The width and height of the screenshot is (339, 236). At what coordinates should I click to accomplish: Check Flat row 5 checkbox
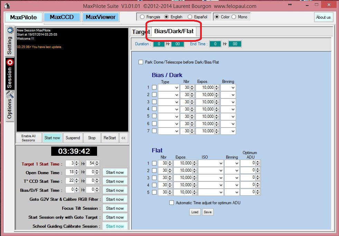pyautogui.click(x=154, y=192)
